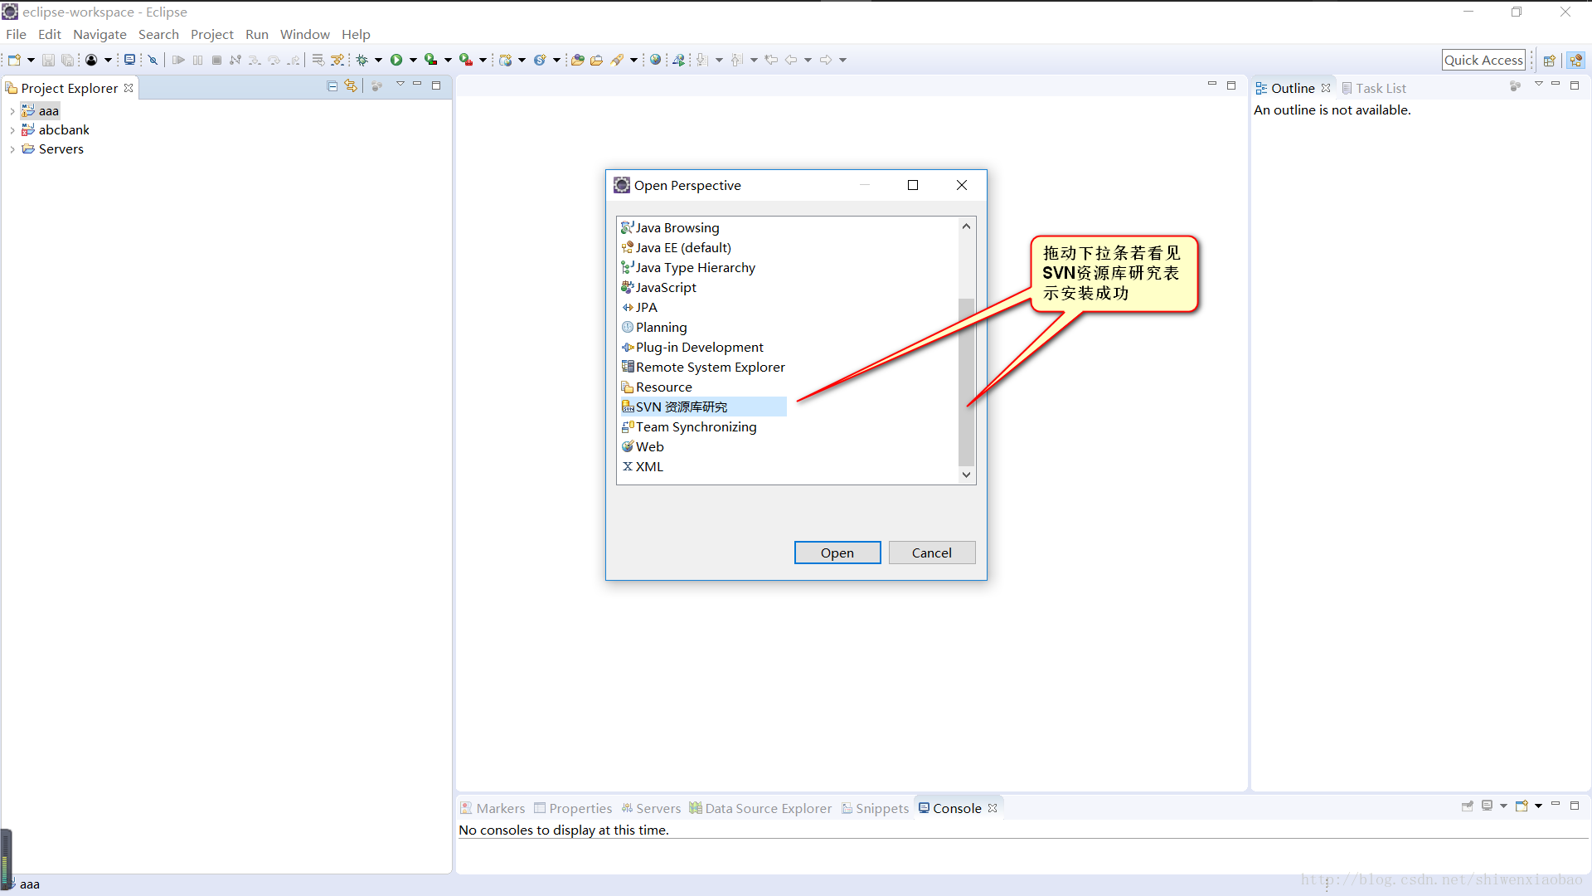This screenshot has height=896, width=1592.
Task: Click the Quick Access search field
Action: pyautogui.click(x=1483, y=60)
